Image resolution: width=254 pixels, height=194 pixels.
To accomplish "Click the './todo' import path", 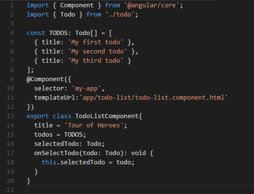I will click(120, 15).
